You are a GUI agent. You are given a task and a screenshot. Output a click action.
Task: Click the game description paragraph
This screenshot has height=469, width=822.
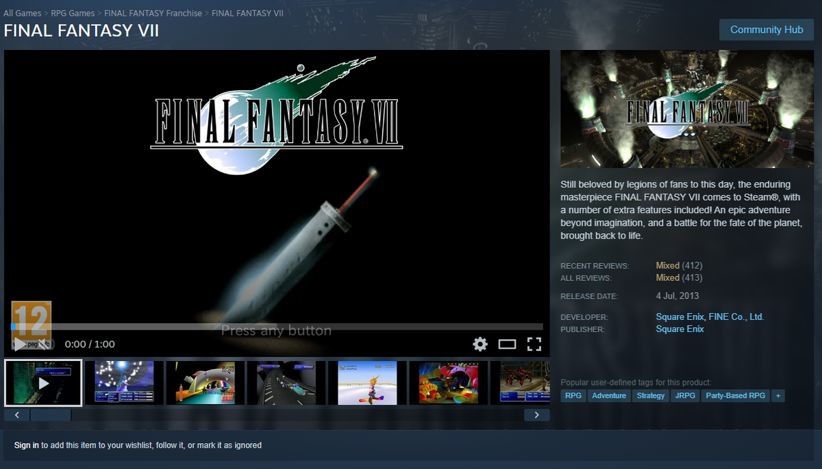(682, 210)
